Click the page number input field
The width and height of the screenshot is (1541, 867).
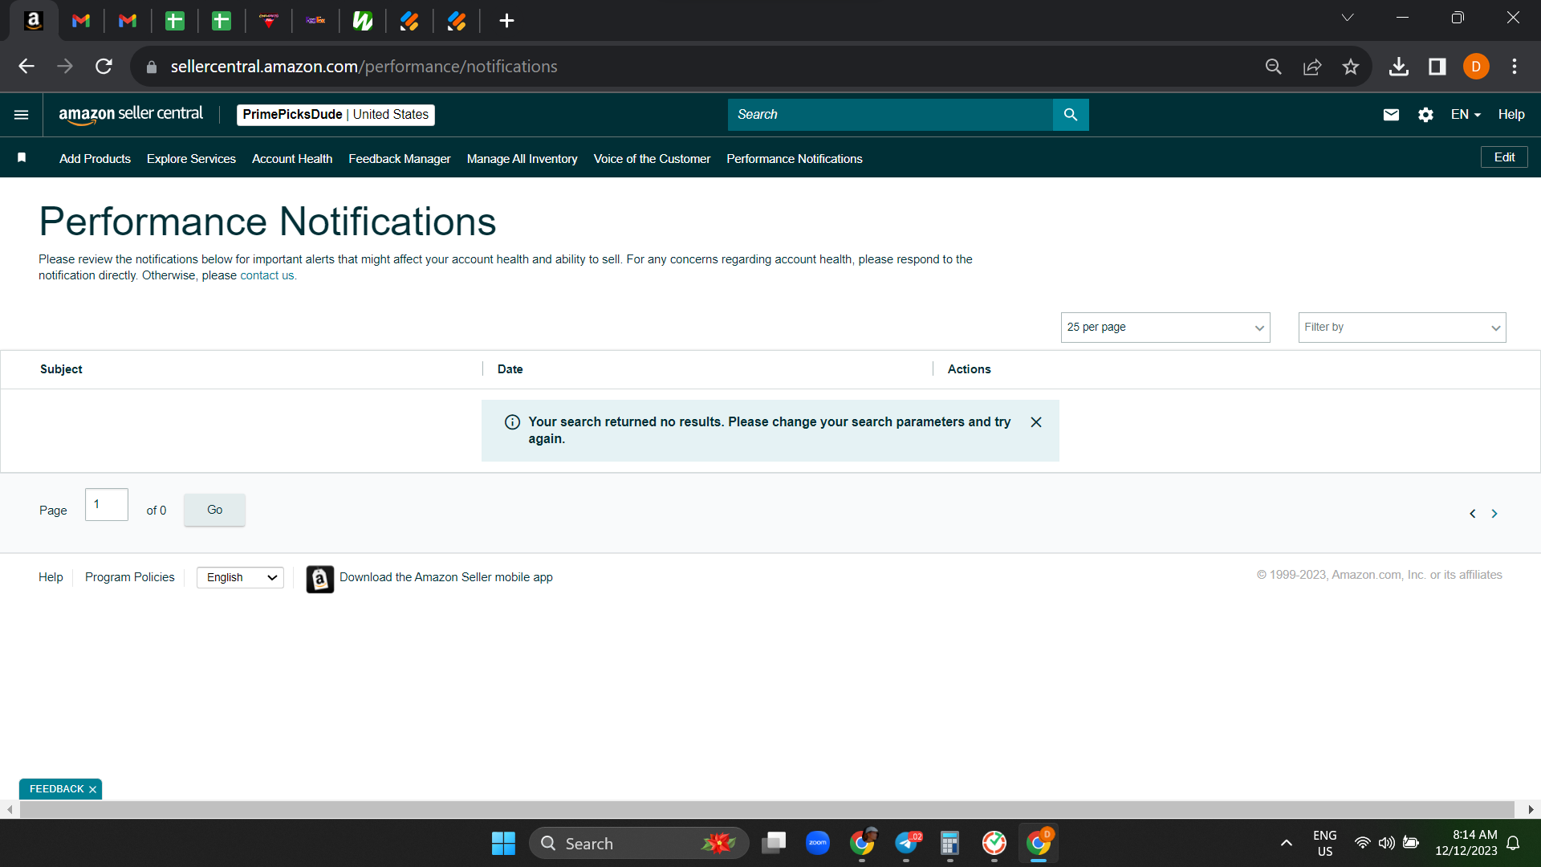point(107,505)
